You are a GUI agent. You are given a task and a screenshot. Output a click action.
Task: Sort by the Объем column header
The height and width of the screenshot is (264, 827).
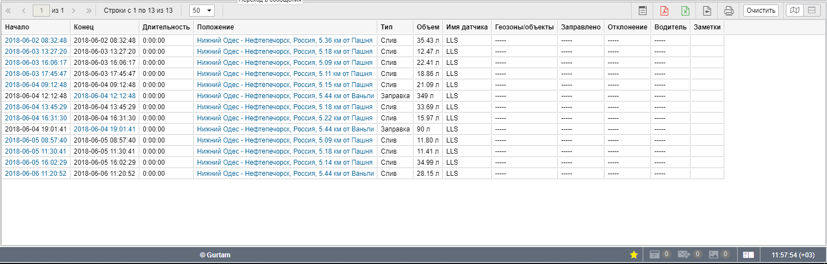(x=427, y=27)
